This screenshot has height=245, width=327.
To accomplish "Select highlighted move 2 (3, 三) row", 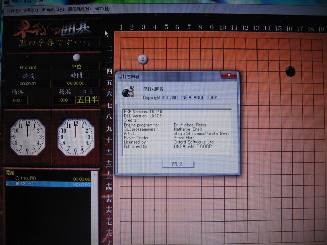I will click(48, 184).
